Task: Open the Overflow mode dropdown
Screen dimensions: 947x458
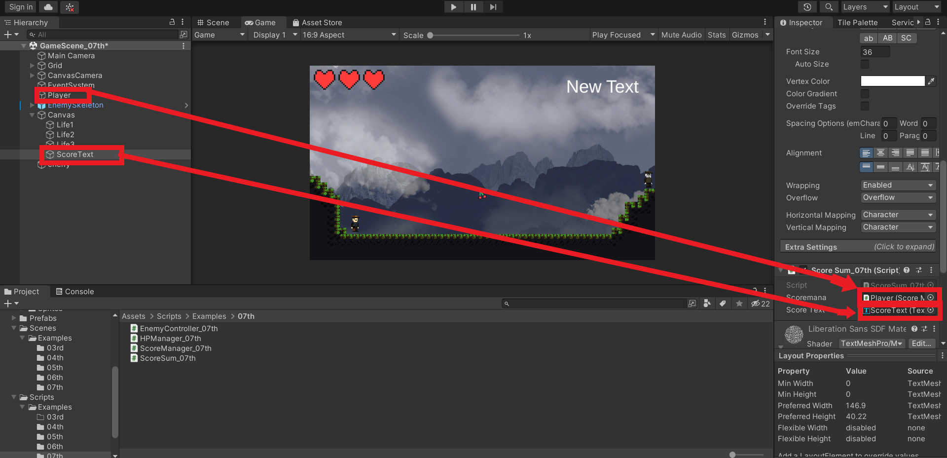Action: 898,197
